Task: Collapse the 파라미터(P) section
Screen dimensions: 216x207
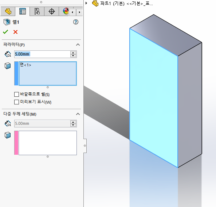Action: click(78, 45)
